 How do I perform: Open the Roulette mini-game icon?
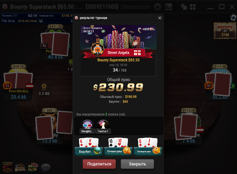click(x=20, y=167)
